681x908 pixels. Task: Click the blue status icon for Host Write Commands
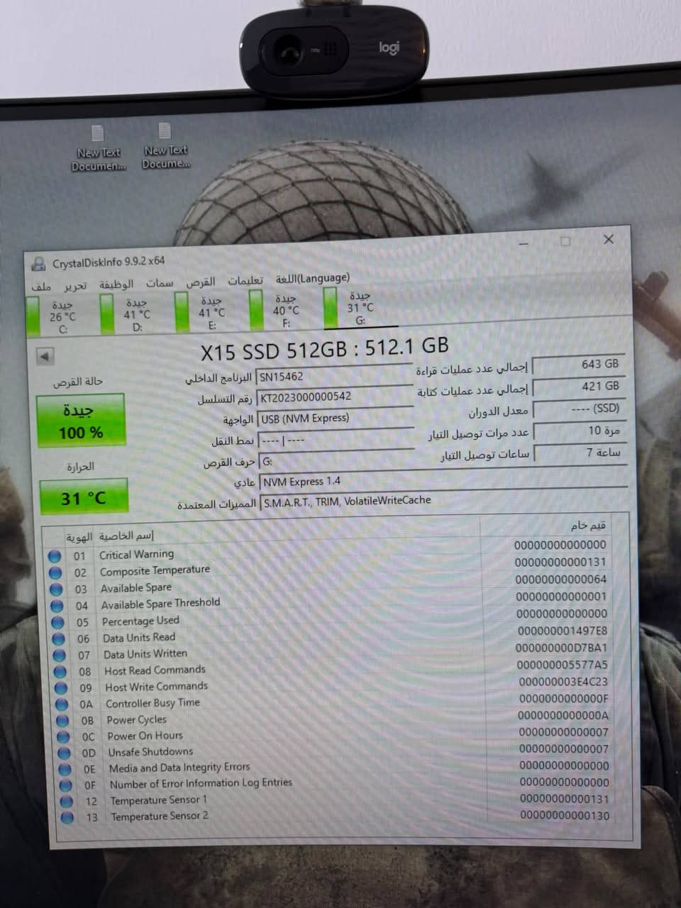pyautogui.click(x=61, y=688)
